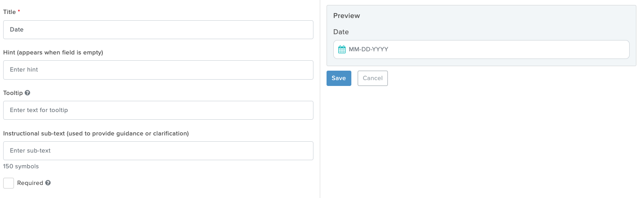Click the Cancel button
The width and height of the screenshot is (640, 198).
point(373,78)
